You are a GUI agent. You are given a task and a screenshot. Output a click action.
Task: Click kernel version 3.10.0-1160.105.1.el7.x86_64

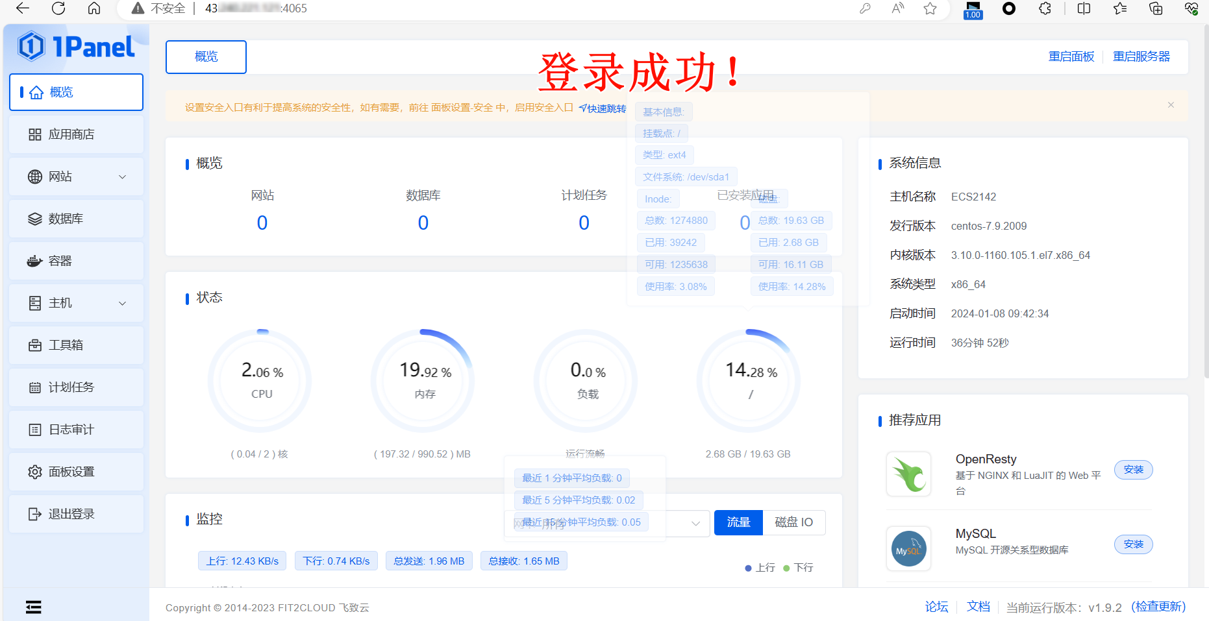1021,255
